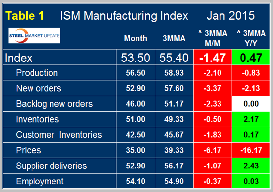Click the Backlog new orders row label
This screenshot has height=192, width=273.
(54, 104)
